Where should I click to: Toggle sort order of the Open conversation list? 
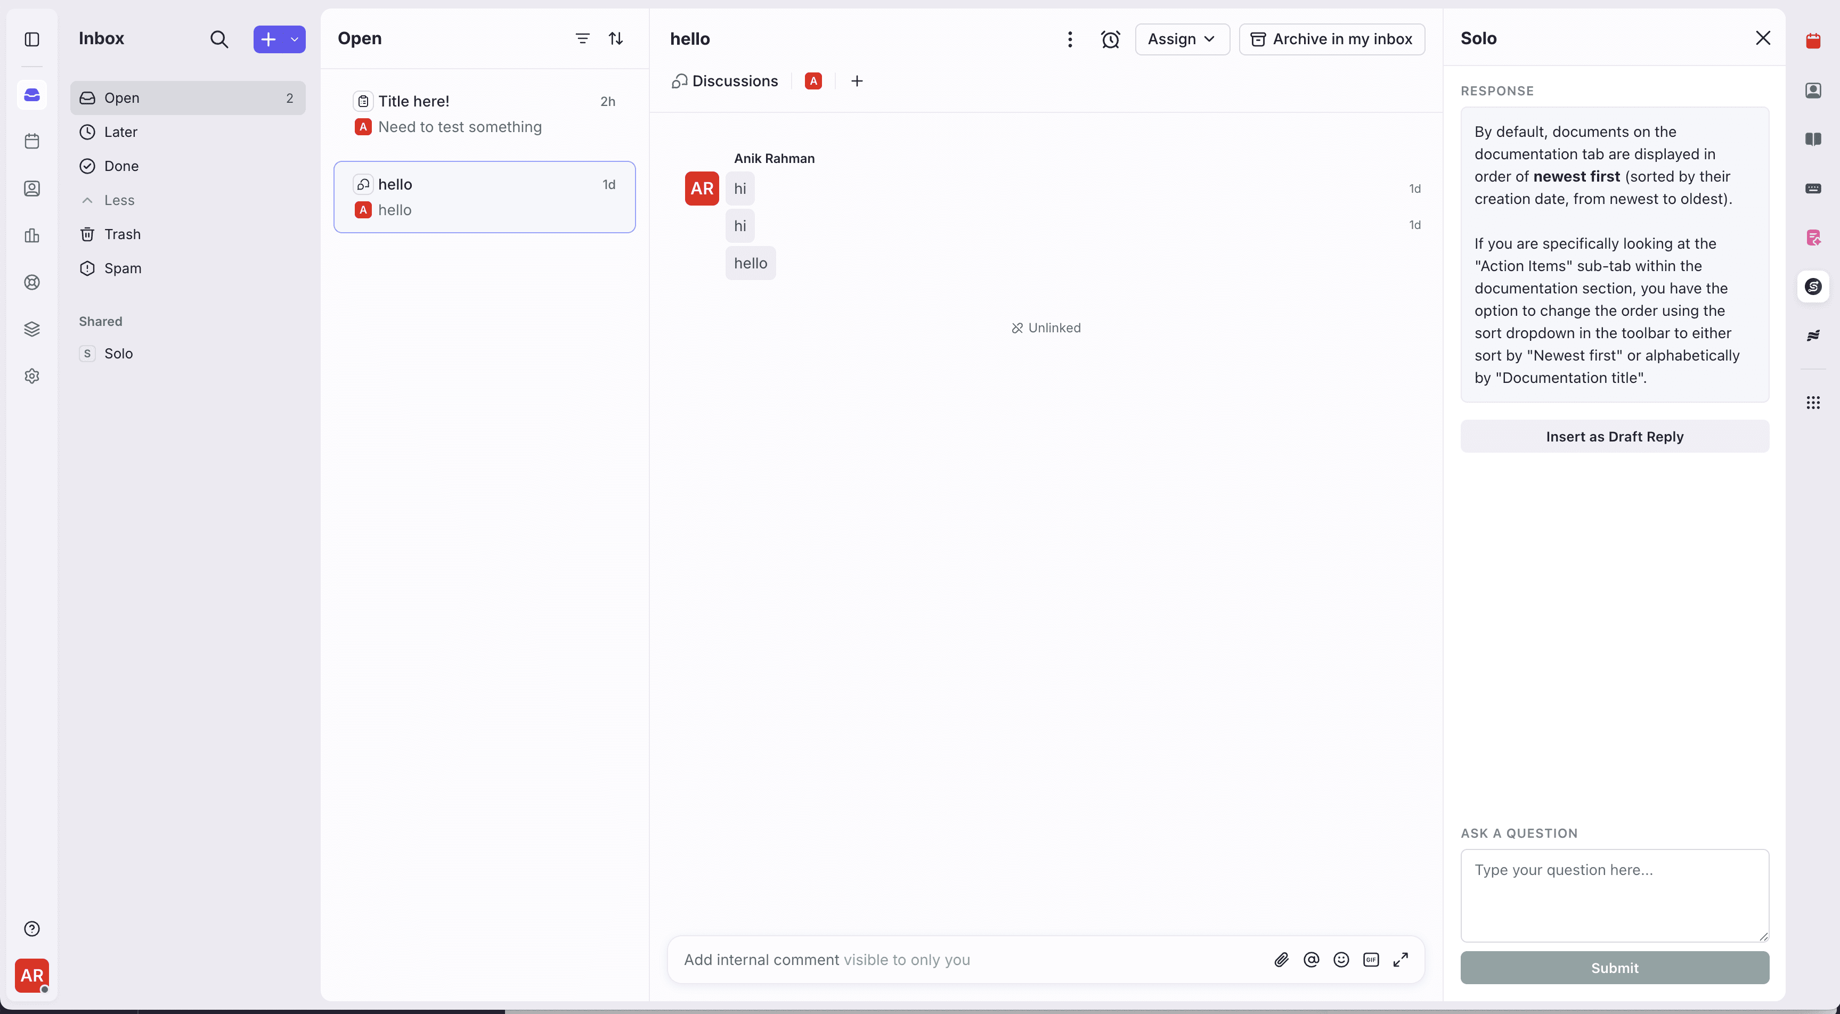point(616,38)
